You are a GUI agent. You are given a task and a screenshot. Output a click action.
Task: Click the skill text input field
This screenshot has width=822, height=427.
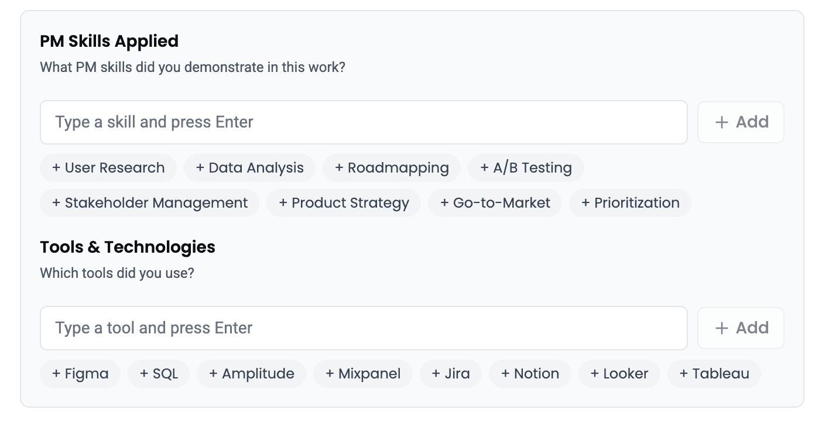(364, 122)
